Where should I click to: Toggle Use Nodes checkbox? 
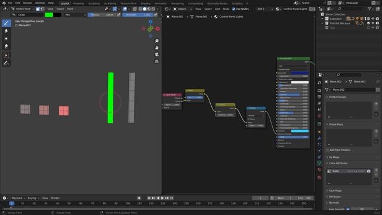(x=233, y=9)
